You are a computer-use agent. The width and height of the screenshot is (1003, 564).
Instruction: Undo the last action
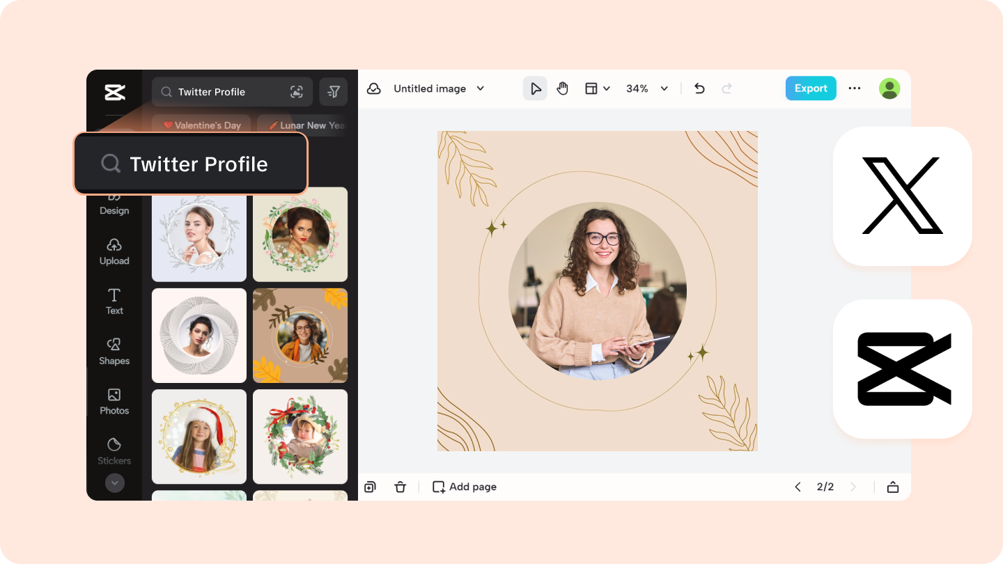[699, 88]
